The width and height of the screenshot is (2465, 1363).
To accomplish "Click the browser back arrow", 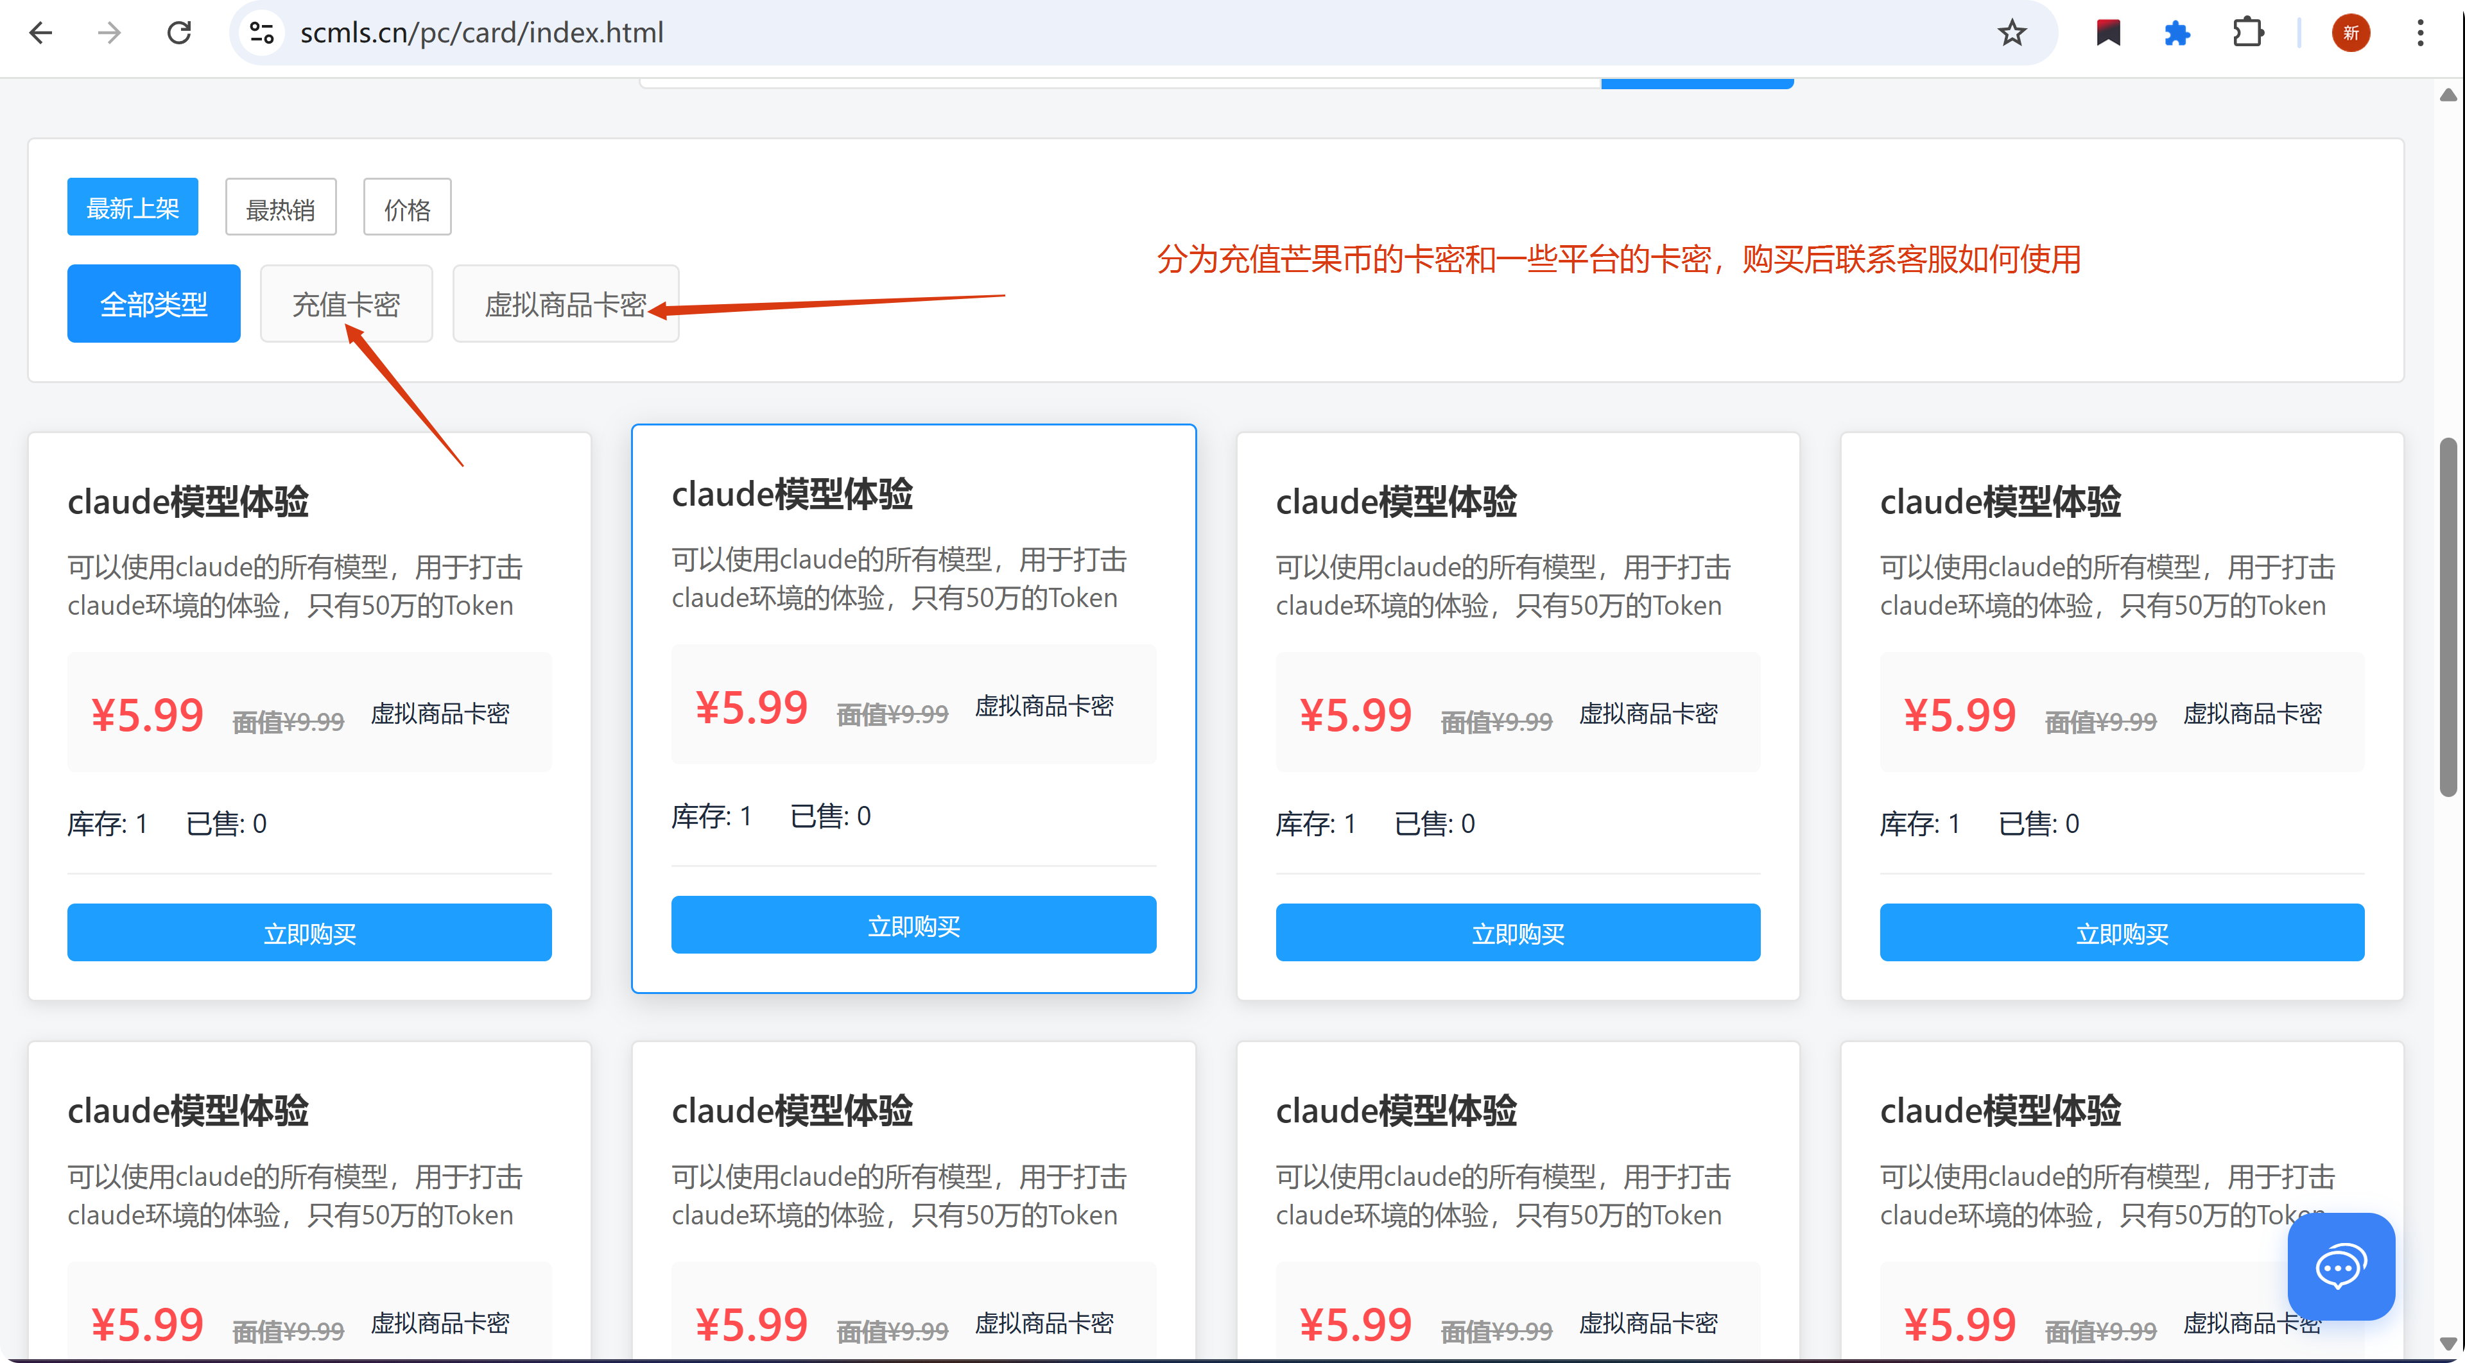I will coord(40,33).
